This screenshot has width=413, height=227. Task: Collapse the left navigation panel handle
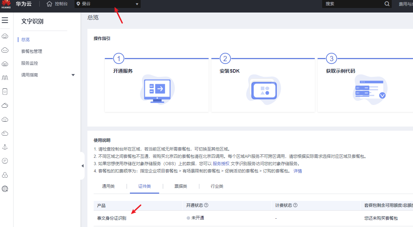[x=83, y=166]
